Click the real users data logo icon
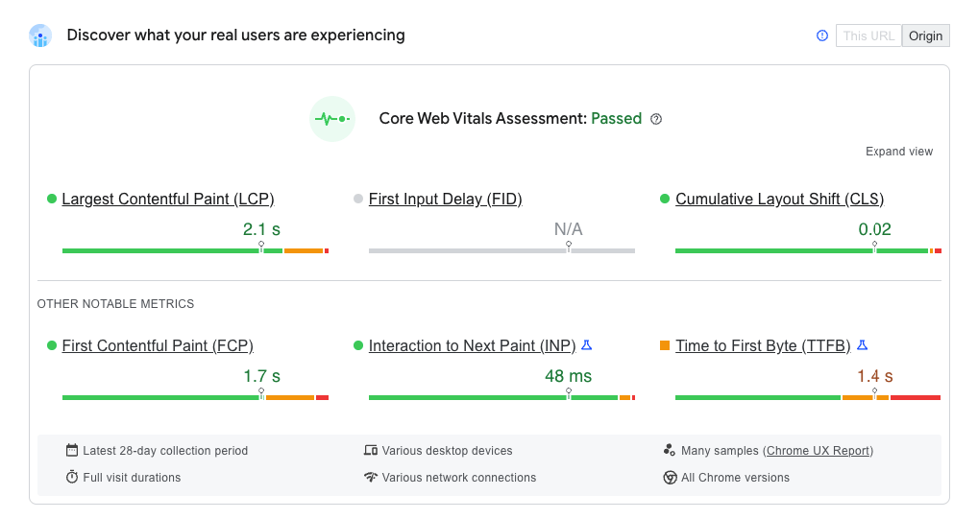978x519 pixels. pos(40,35)
